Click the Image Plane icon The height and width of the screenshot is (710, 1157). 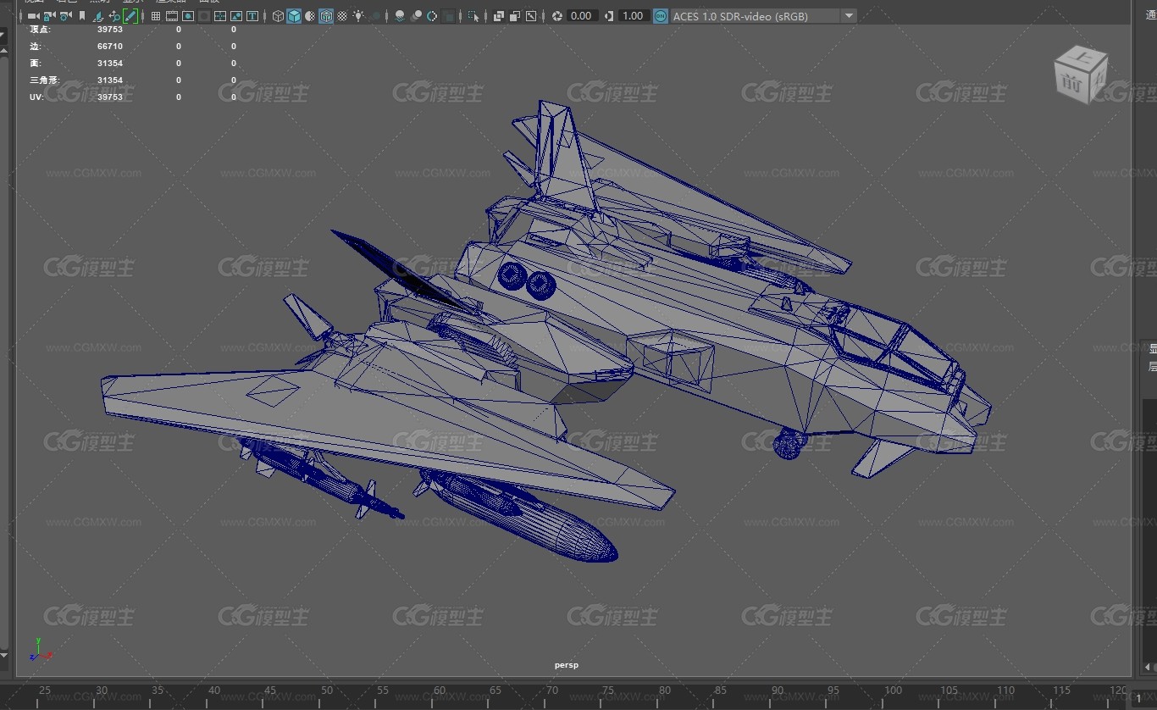(x=98, y=16)
